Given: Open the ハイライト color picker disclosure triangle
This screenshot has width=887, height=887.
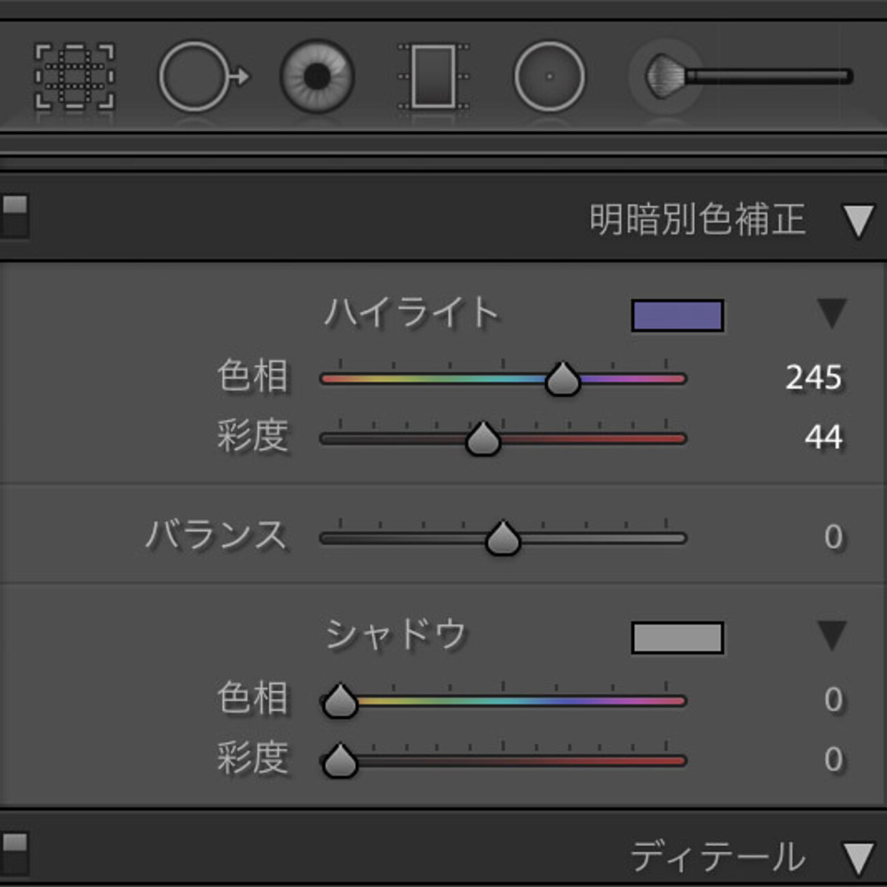Looking at the screenshot, I should click(x=832, y=313).
